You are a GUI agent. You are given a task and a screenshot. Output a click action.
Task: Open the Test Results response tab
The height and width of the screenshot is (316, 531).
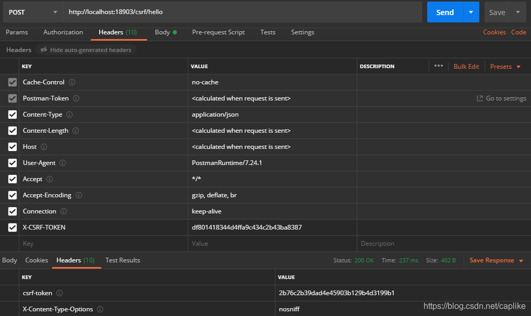pos(123,260)
